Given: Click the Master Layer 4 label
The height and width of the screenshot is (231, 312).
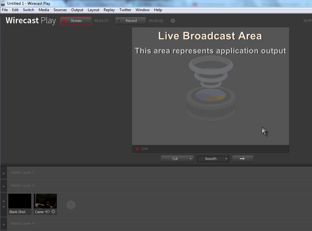Looking at the screenshot, I should coord(22,223).
